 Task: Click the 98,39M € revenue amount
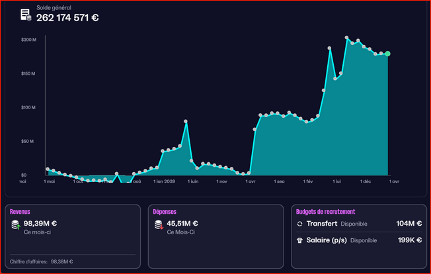(x=40, y=223)
